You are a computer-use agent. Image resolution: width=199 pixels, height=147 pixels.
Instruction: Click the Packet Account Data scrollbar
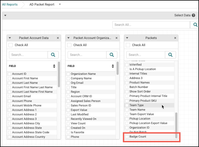pos(59,74)
